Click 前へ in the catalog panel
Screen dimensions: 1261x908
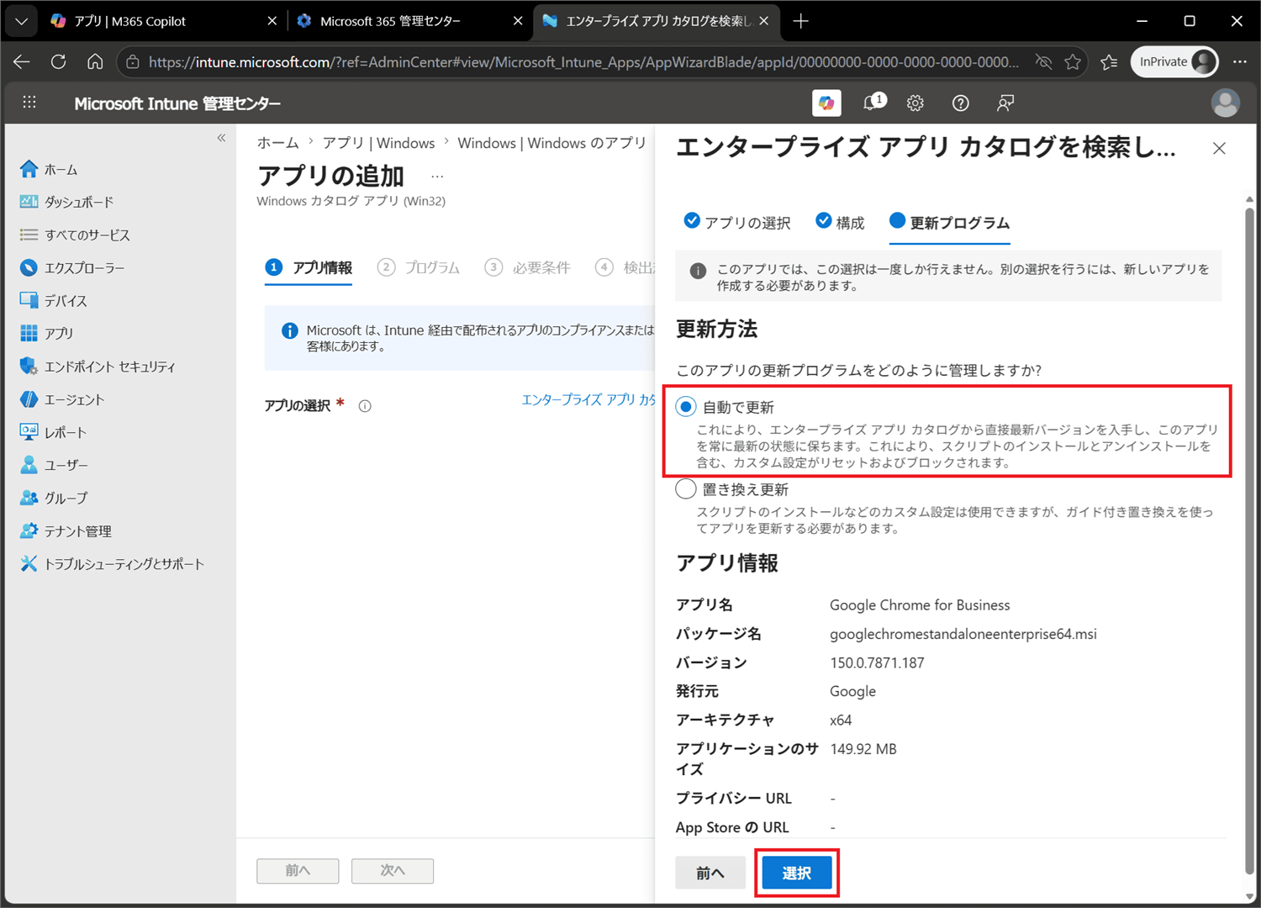(710, 873)
